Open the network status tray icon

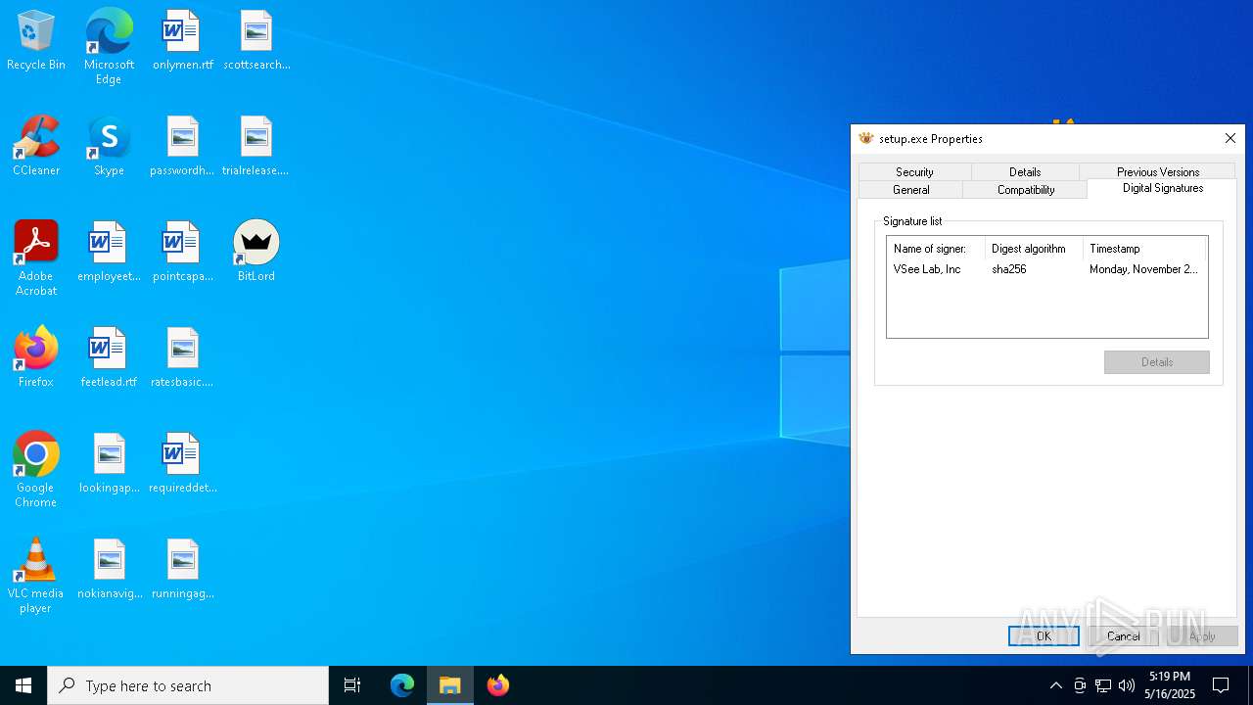tap(1103, 685)
